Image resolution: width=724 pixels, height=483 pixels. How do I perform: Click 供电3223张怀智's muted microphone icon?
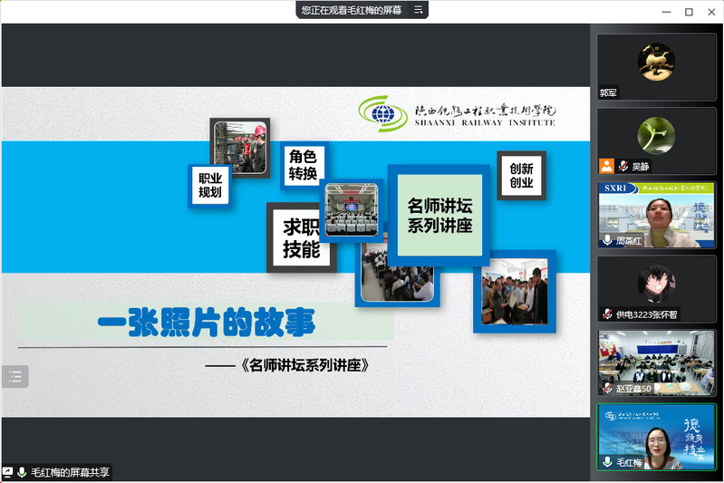click(x=607, y=314)
